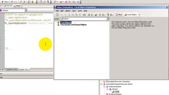The image size is (169, 95).
Task: Select the Local repository tree item
Action: pos(117,92)
